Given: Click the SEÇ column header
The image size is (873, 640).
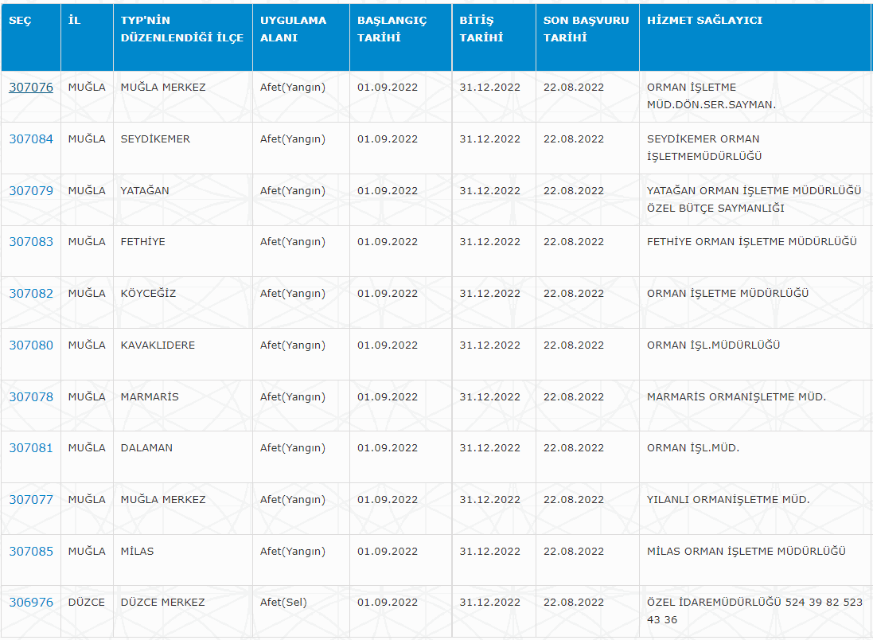Looking at the screenshot, I should (20, 21).
